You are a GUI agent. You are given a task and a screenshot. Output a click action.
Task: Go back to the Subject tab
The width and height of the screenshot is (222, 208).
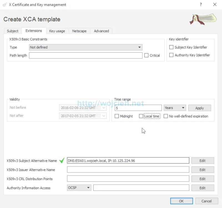(x=12, y=31)
